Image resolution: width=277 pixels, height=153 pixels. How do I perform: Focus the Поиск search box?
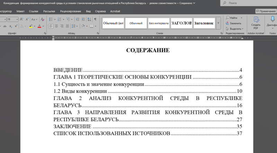point(249,3)
